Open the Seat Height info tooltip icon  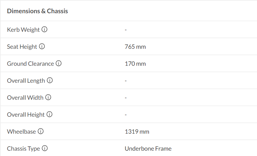pyautogui.click(x=42, y=47)
